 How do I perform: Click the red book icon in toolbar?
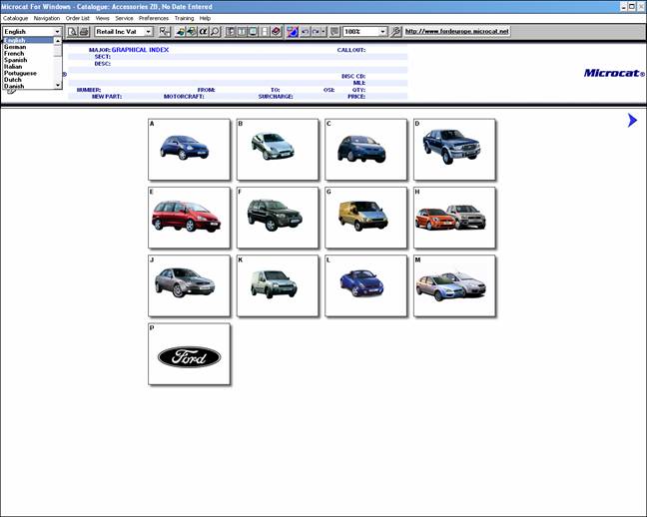[276, 32]
